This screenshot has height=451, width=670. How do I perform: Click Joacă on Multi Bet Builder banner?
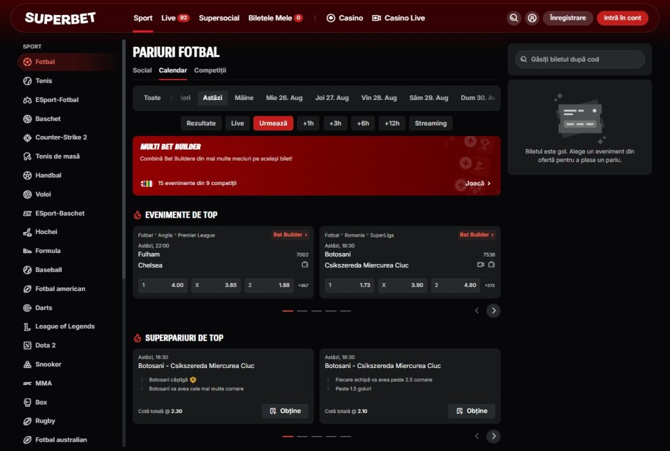point(478,184)
